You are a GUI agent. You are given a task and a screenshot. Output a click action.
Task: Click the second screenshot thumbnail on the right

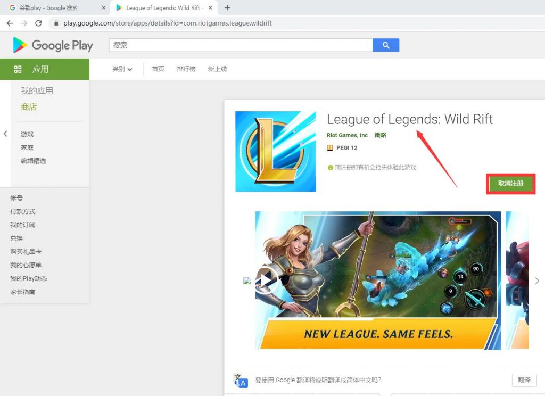point(517,280)
